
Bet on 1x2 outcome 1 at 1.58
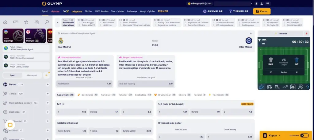point(72,112)
